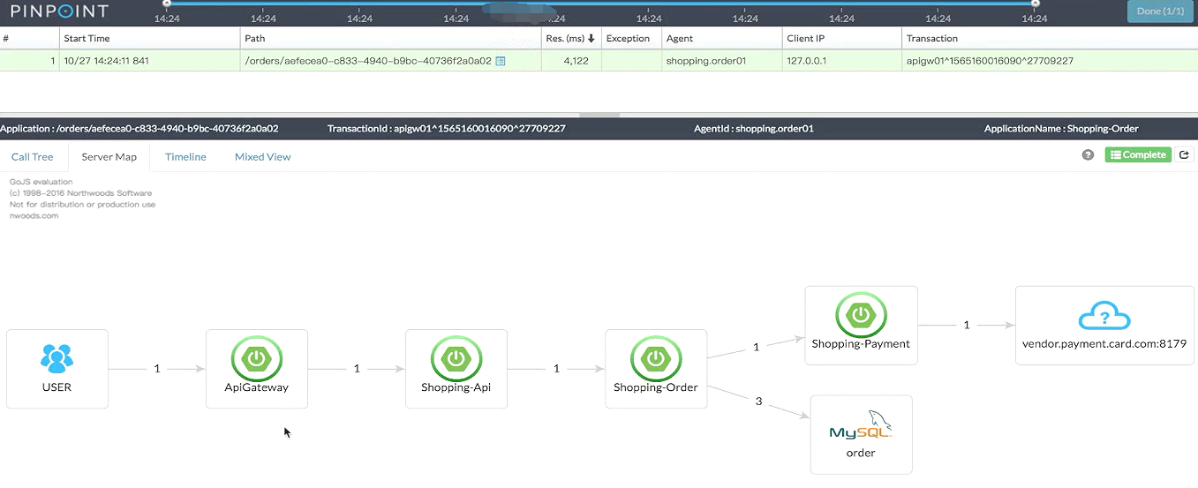Select the MySQL order database icon
This screenshot has height=488, width=1198.
tap(861, 425)
